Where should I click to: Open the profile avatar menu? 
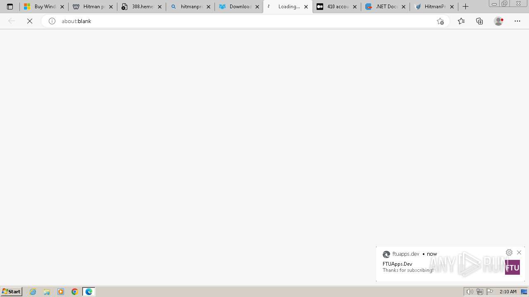click(x=498, y=21)
